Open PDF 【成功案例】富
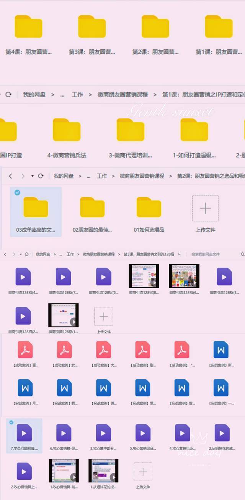This screenshot has width=245, height=500. click(x=25, y=349)
